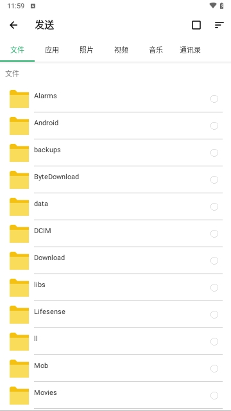
Task: Tap the battery status icon
Action: coord(222,6)
